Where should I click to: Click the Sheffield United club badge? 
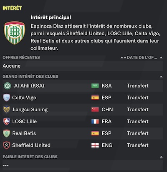[x=7, y=145]
